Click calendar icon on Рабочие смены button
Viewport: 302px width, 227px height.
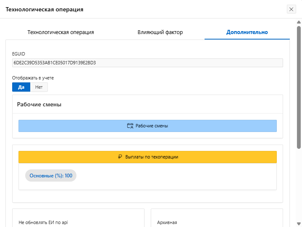[130, 126]
